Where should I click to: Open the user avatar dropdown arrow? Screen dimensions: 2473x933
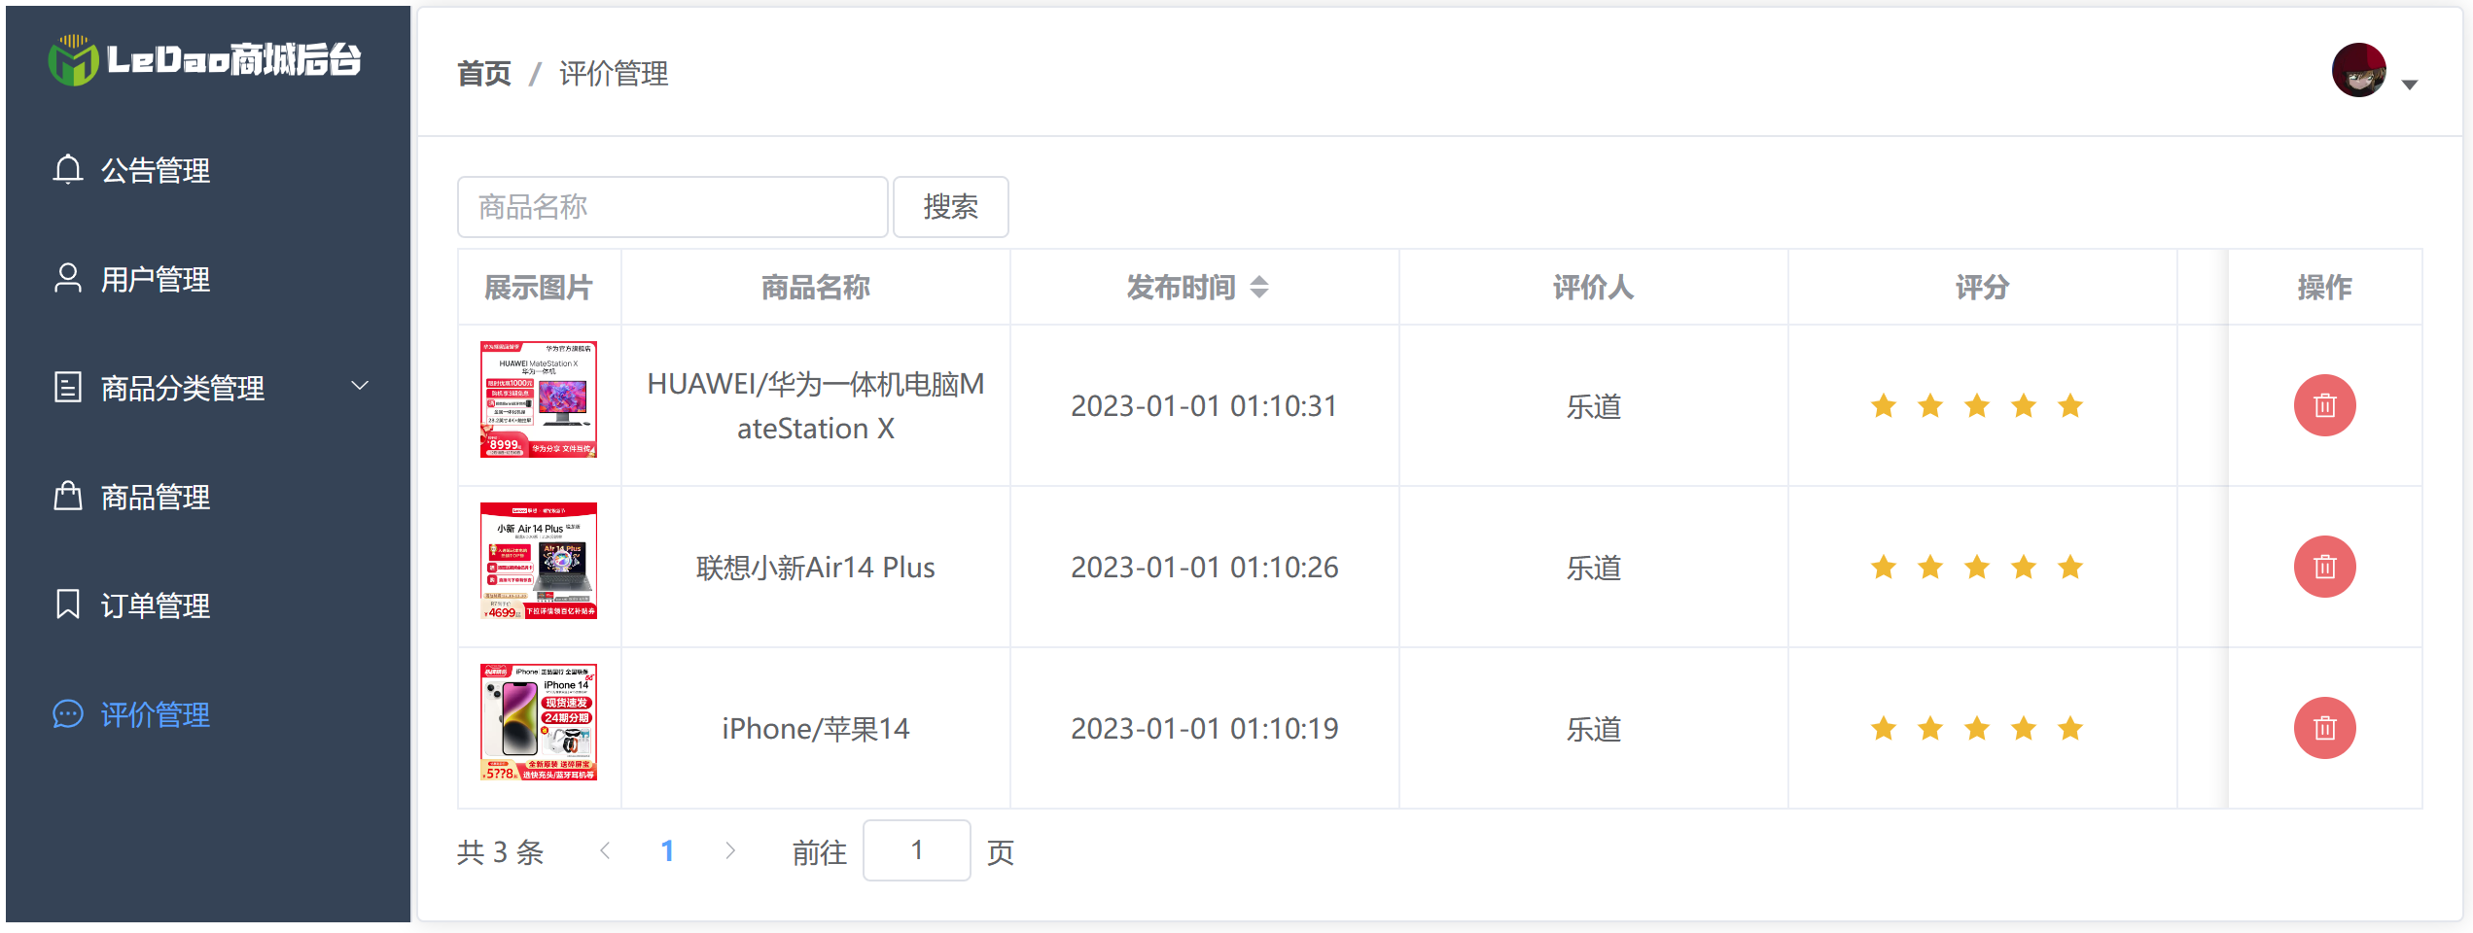2410,85
